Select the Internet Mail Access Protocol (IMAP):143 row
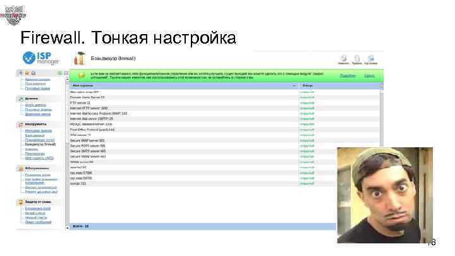The width and height of the screenshot is (455, 256). 224,114
